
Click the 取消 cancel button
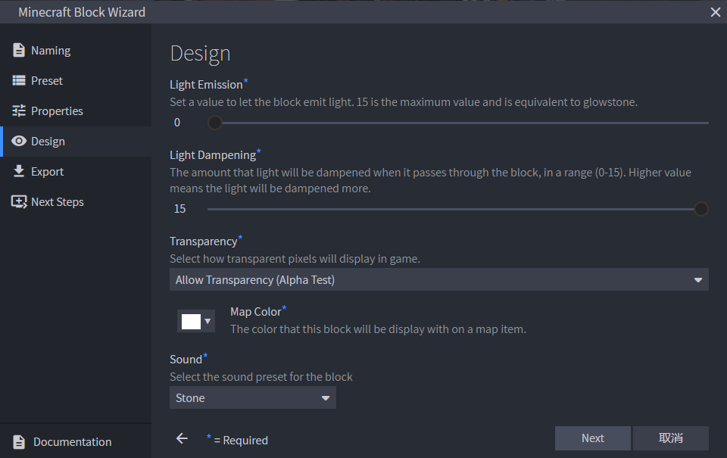coord(670,438)
